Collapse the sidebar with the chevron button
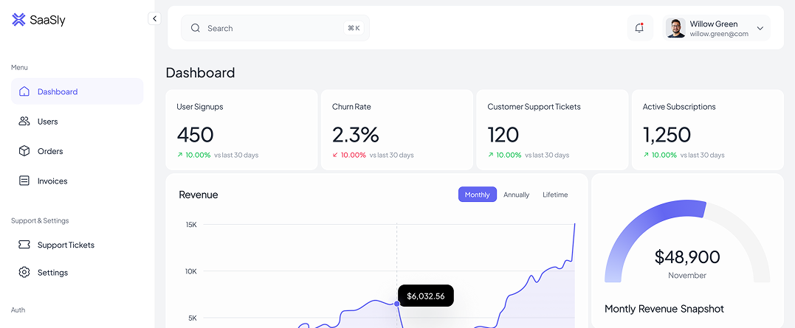 [154, 18]
